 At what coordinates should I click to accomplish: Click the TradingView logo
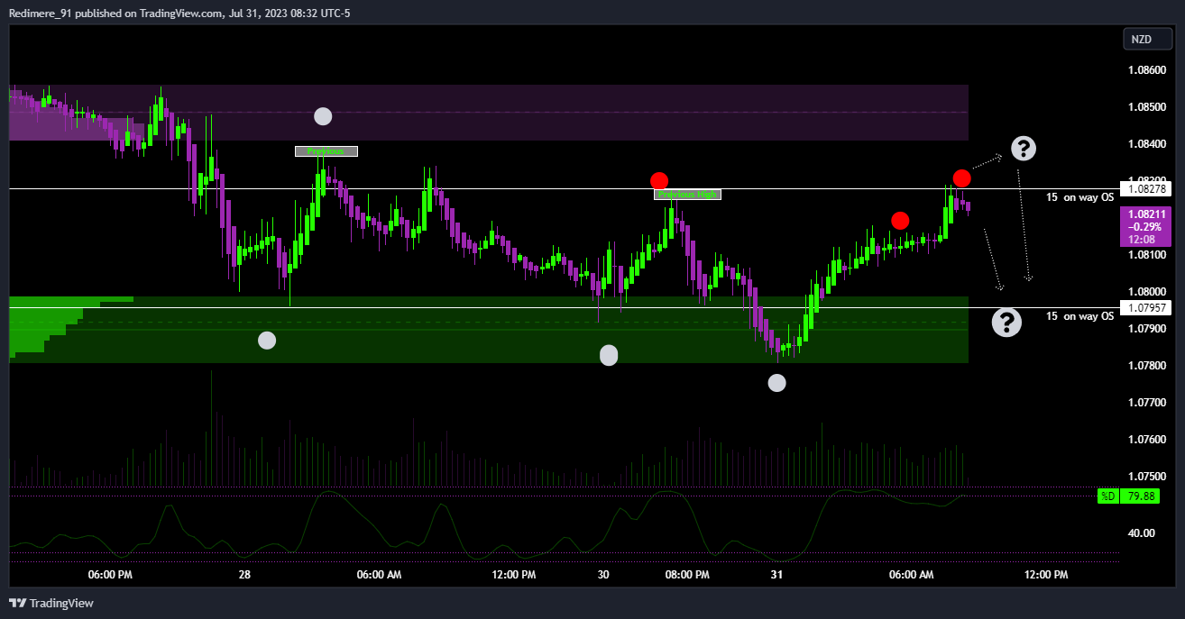[51, 603]
